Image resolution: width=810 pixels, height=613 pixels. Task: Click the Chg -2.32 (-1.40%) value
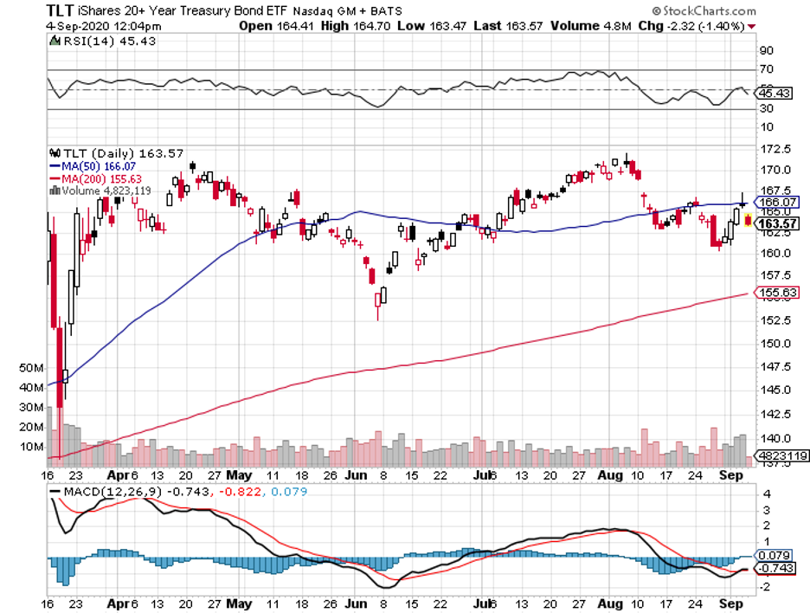click(x=691, y=26)
